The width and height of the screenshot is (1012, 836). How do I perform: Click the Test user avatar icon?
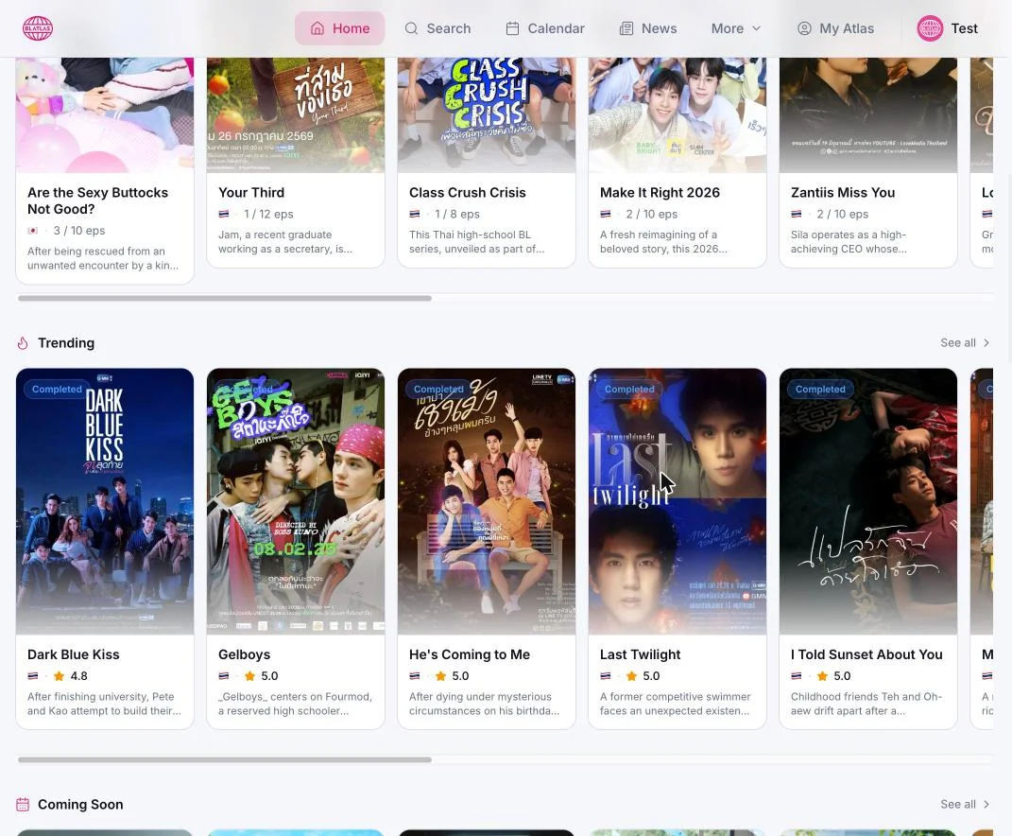pyautogui.click(x=930, y=28)
